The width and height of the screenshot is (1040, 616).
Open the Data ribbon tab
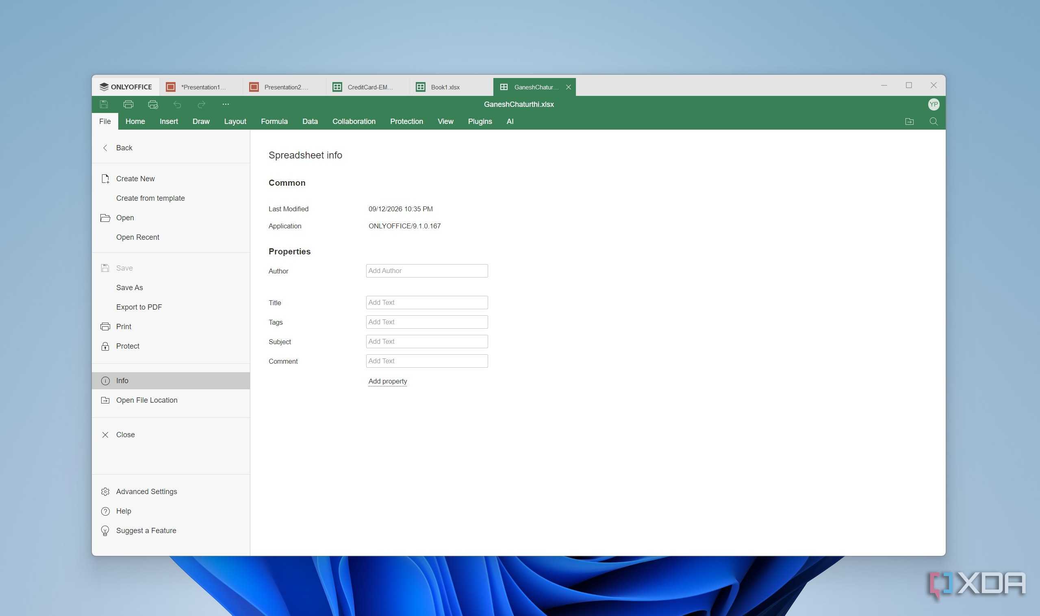click(310, 121)
